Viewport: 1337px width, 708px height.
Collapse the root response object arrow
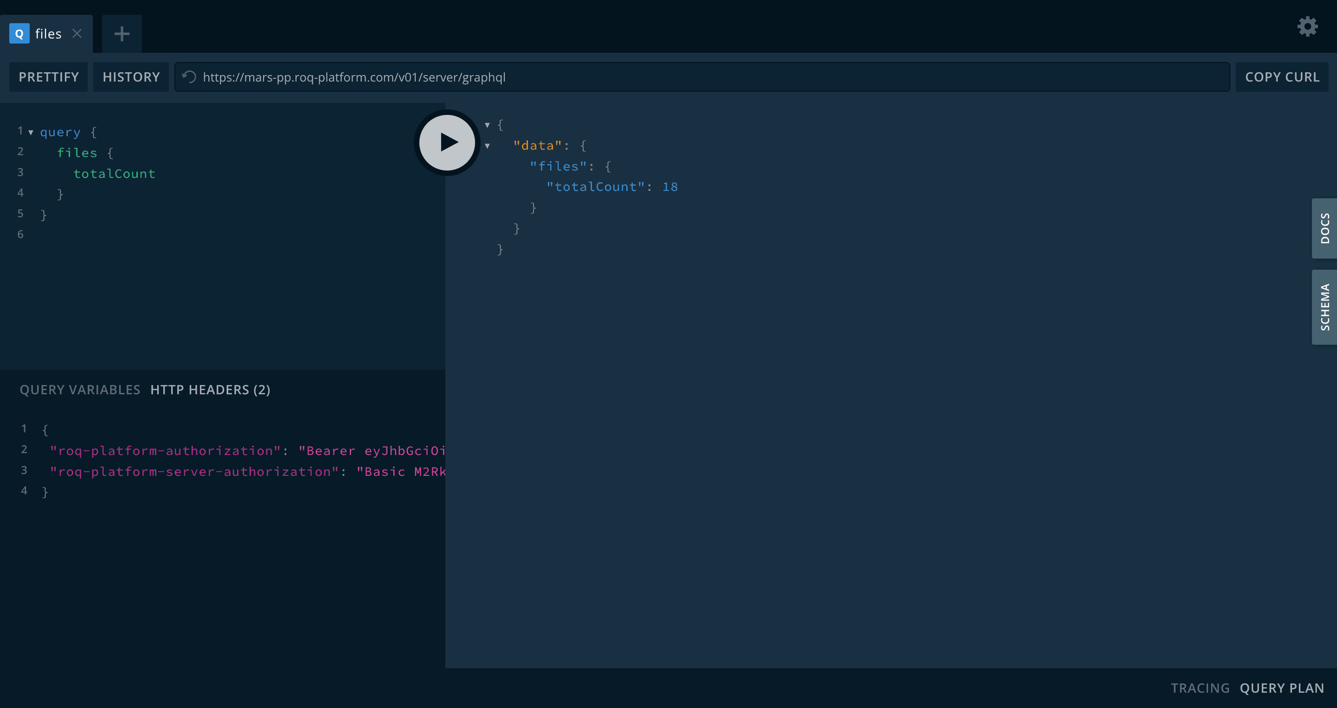pos(488,125)
